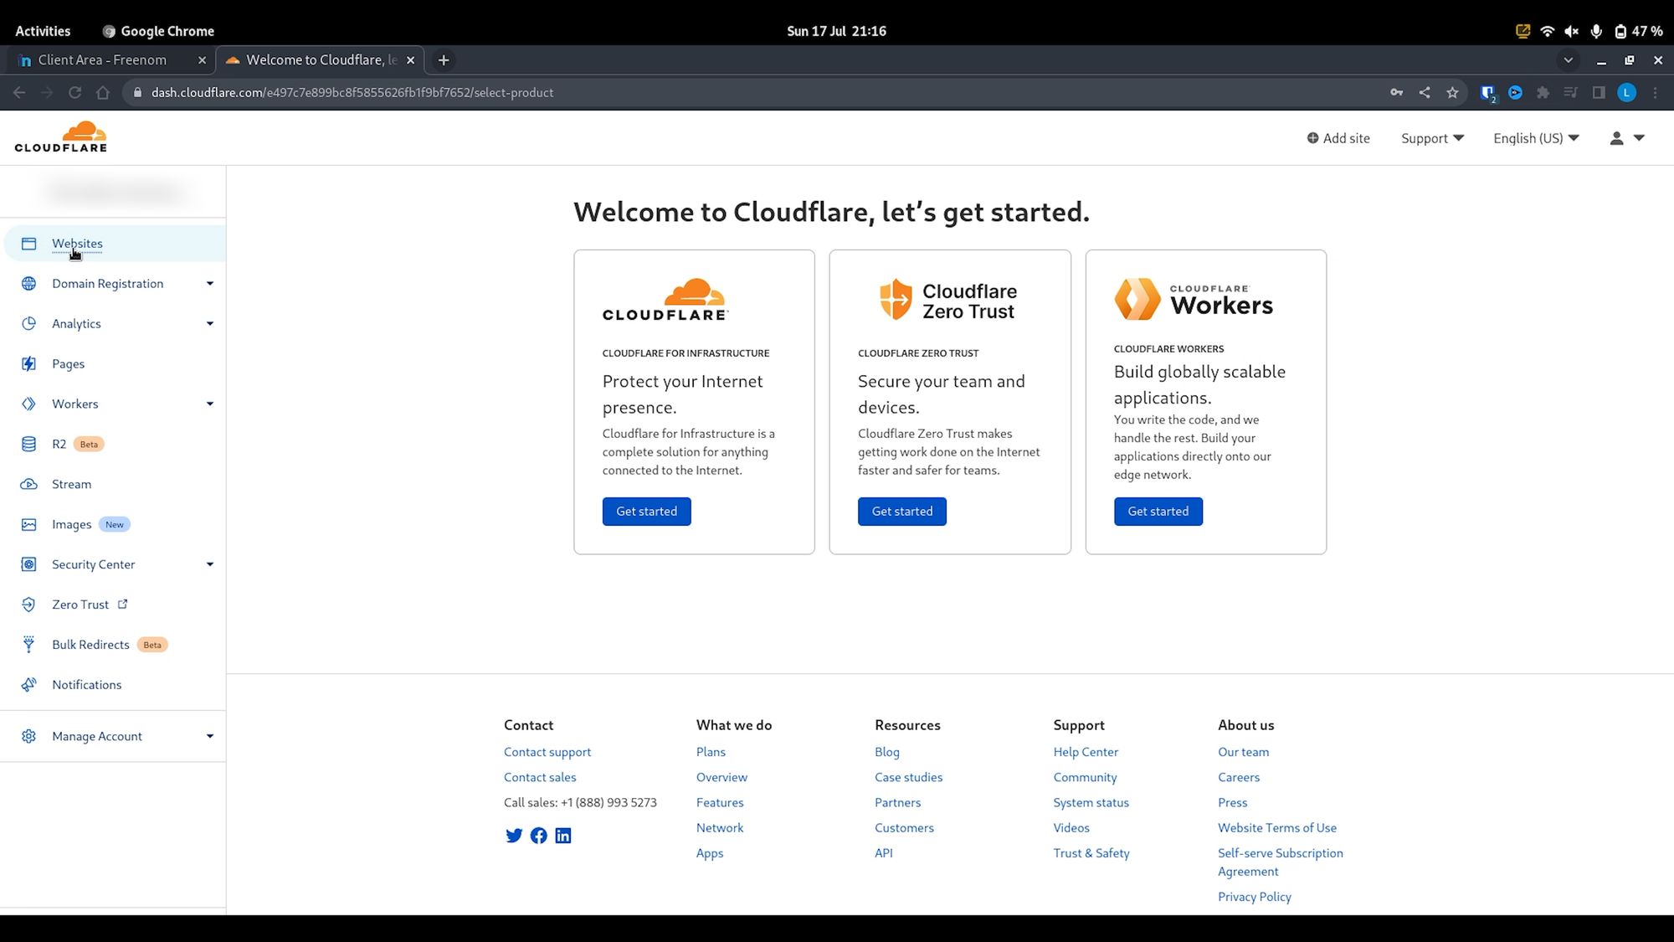Click the Wi-Fi system tray icon

(x=1547, y=31)
